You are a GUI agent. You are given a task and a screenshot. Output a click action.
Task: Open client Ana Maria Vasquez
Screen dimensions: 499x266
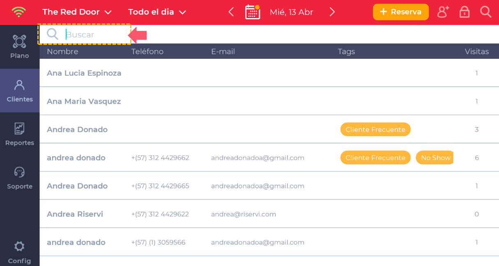click(x=269, y=101)
